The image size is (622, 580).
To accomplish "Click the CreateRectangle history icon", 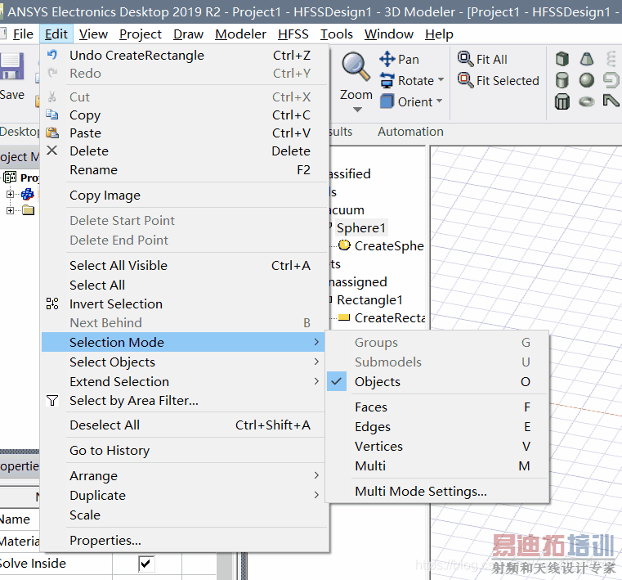I will point(344,317).
